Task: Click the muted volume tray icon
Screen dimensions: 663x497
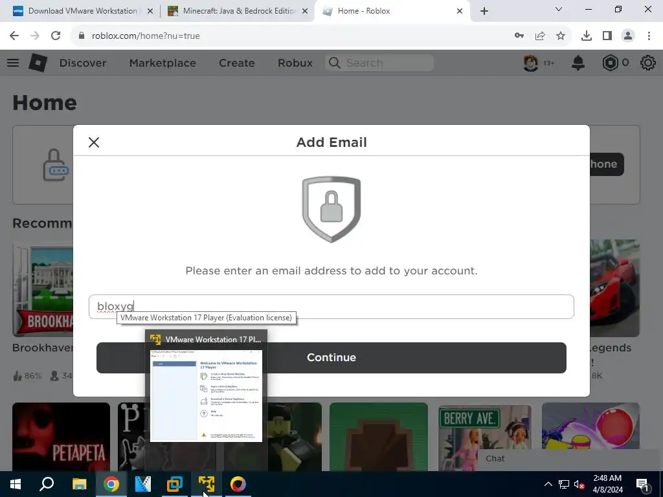Action: click(579, 484)
